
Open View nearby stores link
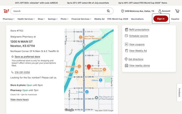pos(140,66)
